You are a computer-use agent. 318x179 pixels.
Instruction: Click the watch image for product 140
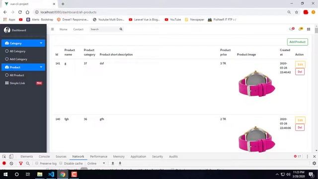tap(256, 139)
